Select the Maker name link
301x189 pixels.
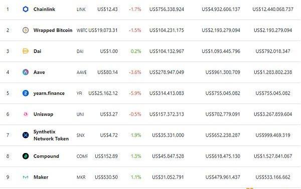click(x=41, y=177)
